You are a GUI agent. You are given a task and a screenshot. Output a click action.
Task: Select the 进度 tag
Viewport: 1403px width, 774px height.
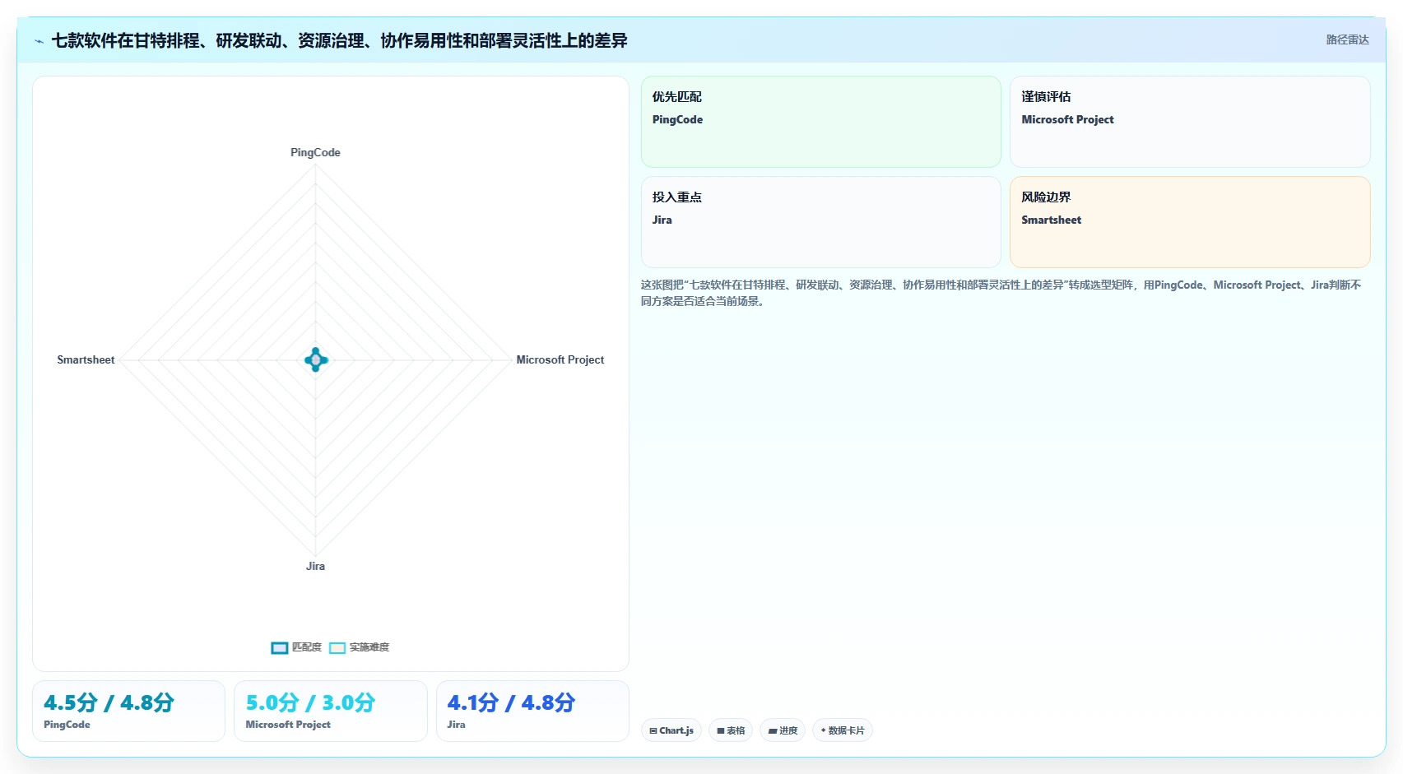(x=783, y=730)
